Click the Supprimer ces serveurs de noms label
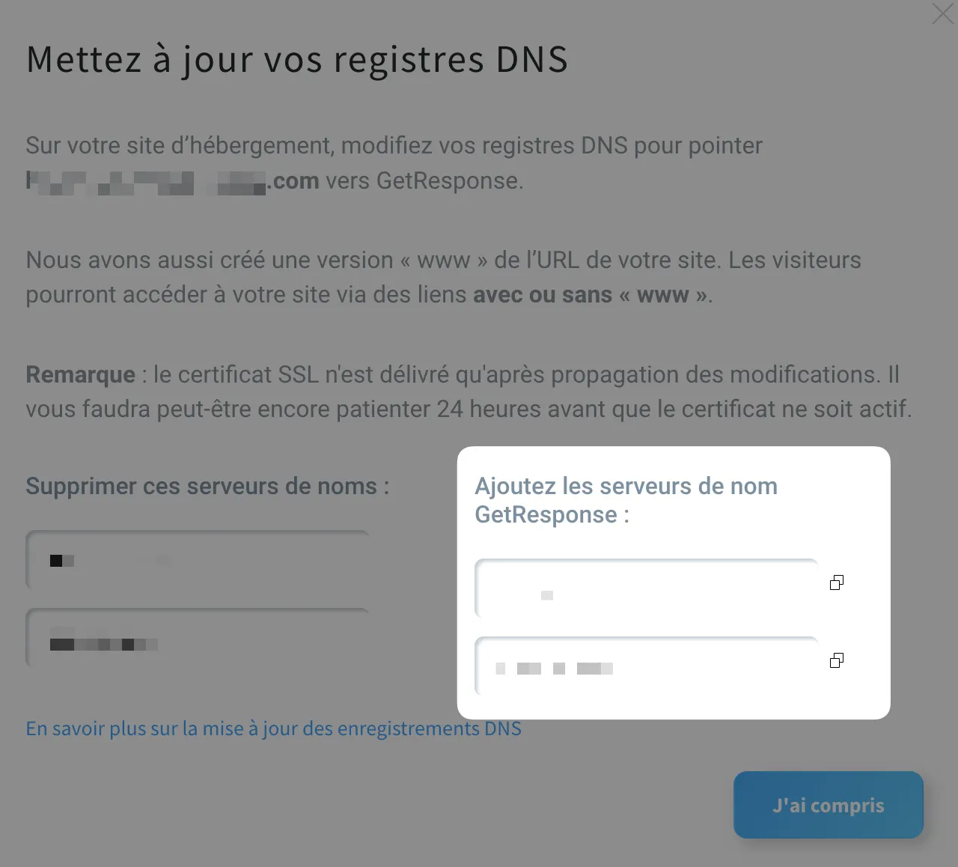This screenshot has width=958, height=867. [x=207, y=486]
